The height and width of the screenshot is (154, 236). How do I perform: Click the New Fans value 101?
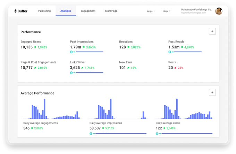[x=123, y=68]
